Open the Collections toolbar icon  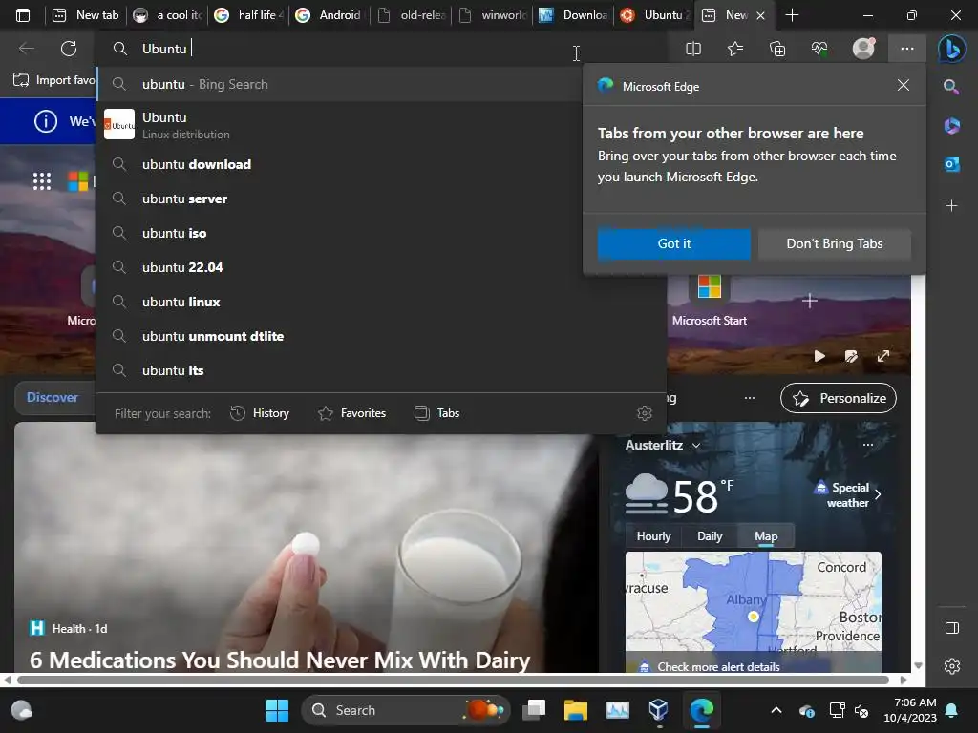[777, 49]
